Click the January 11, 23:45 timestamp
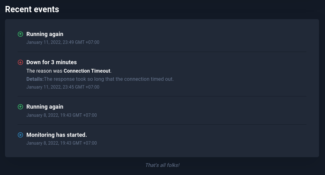The height and width of the screenshot is (175, 325). (x=63, y=87)
